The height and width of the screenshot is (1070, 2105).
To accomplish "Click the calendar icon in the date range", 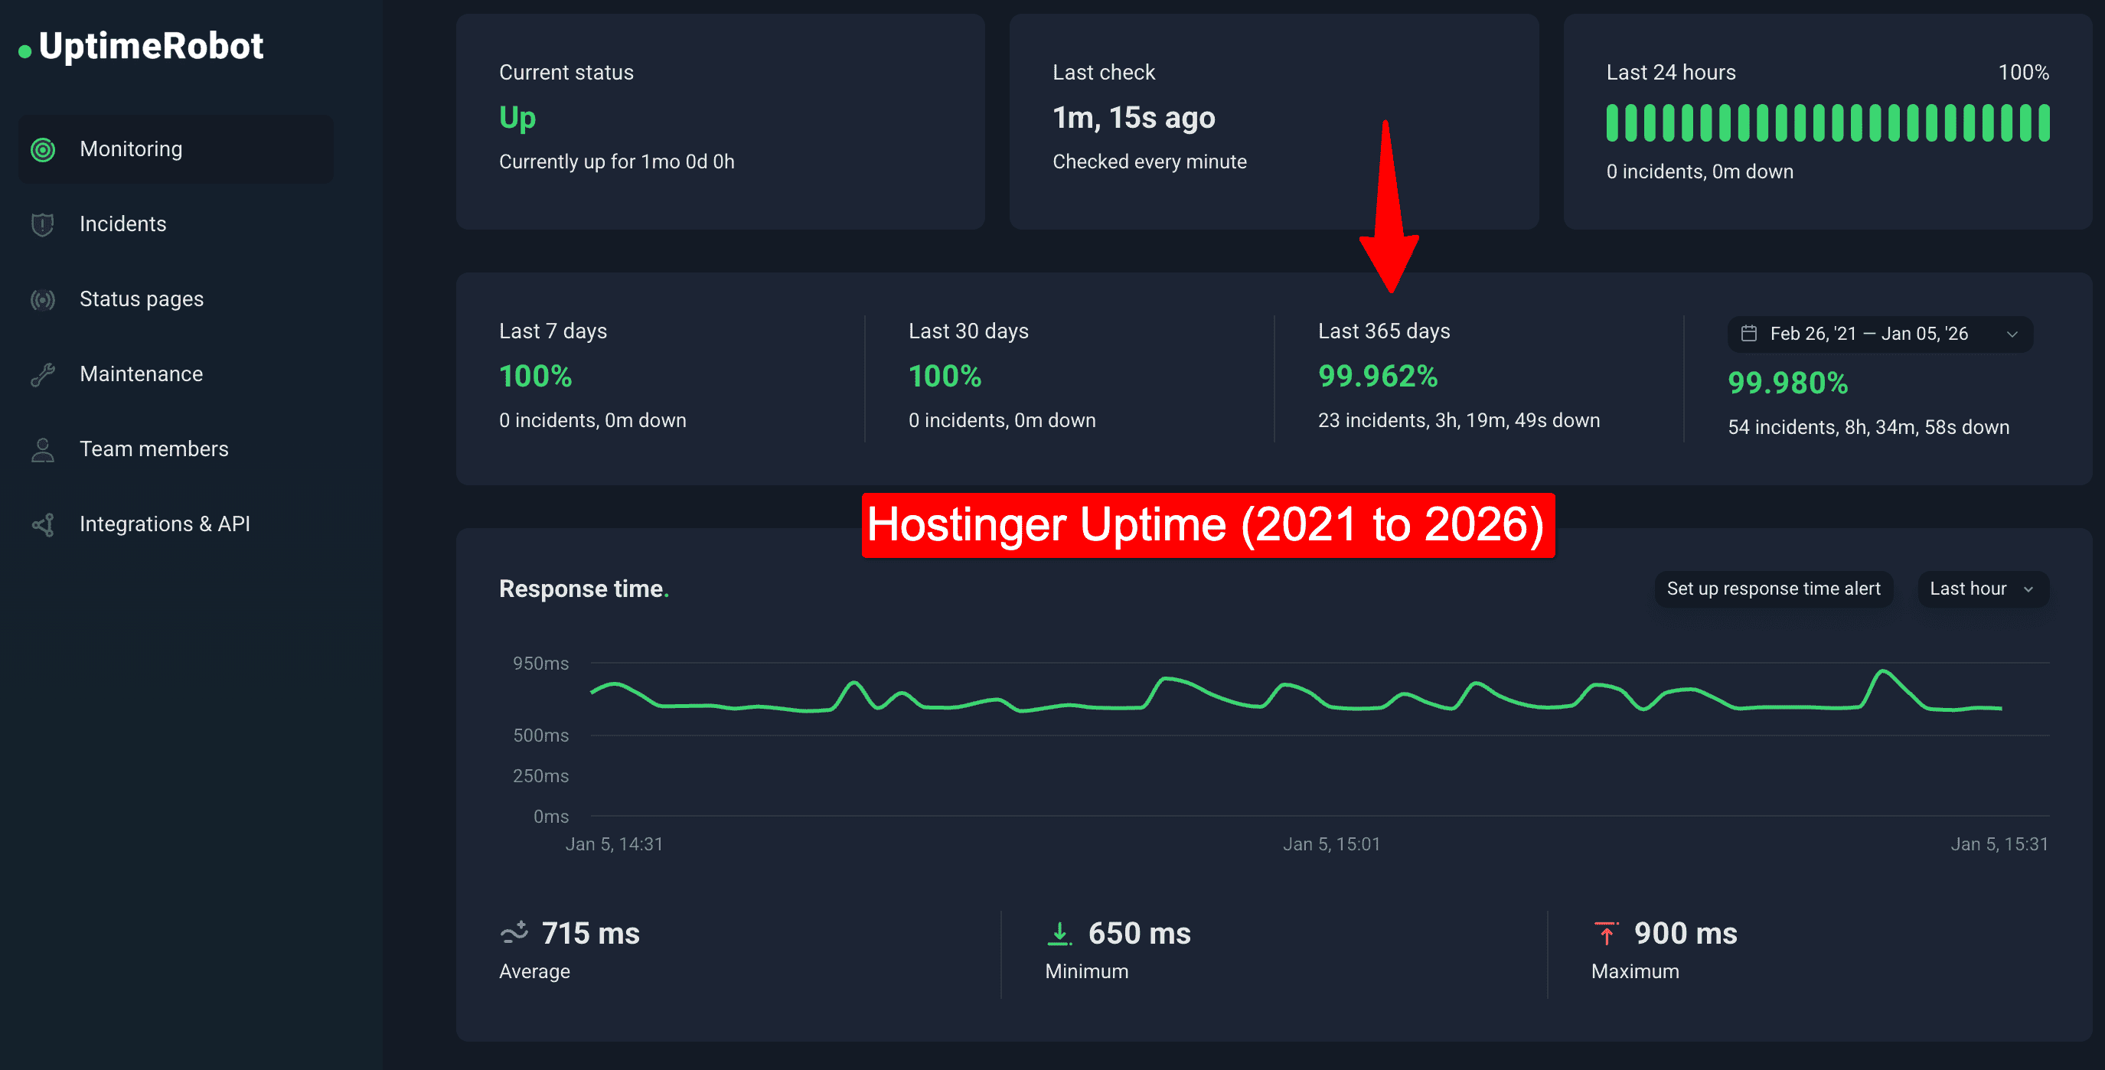I will coord(1749,333).
